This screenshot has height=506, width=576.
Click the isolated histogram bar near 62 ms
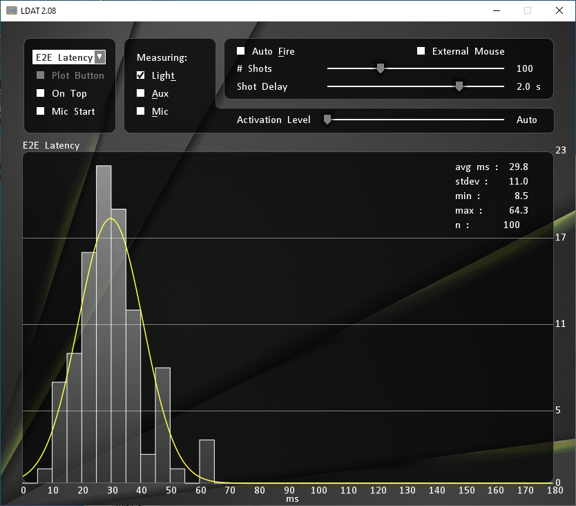click(207, 461)
